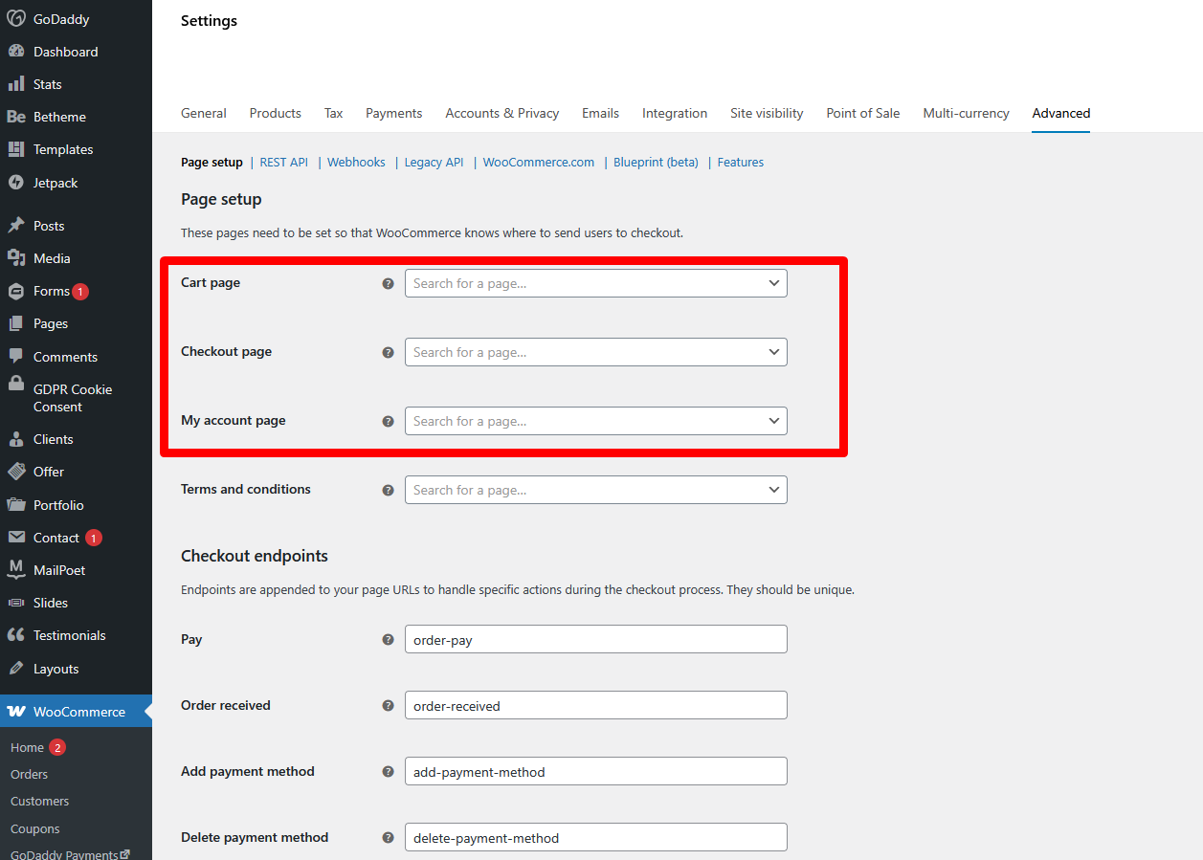The width and height of the screenshot is (1203, 860).
Task: Click help icon next to Cart page
Action: pyautogui.click(x=388, y=284)
